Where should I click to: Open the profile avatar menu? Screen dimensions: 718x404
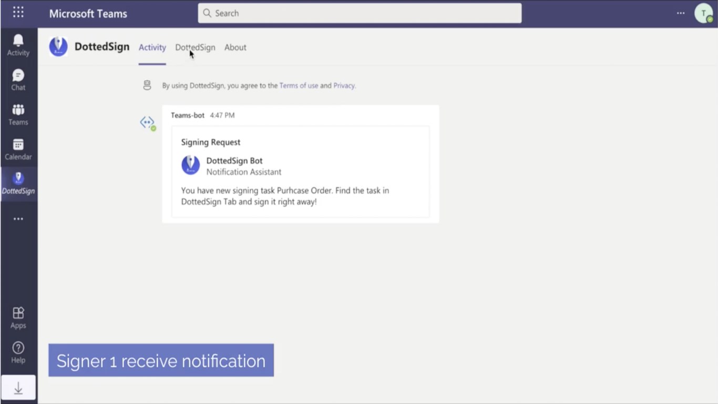coord(703,13)
